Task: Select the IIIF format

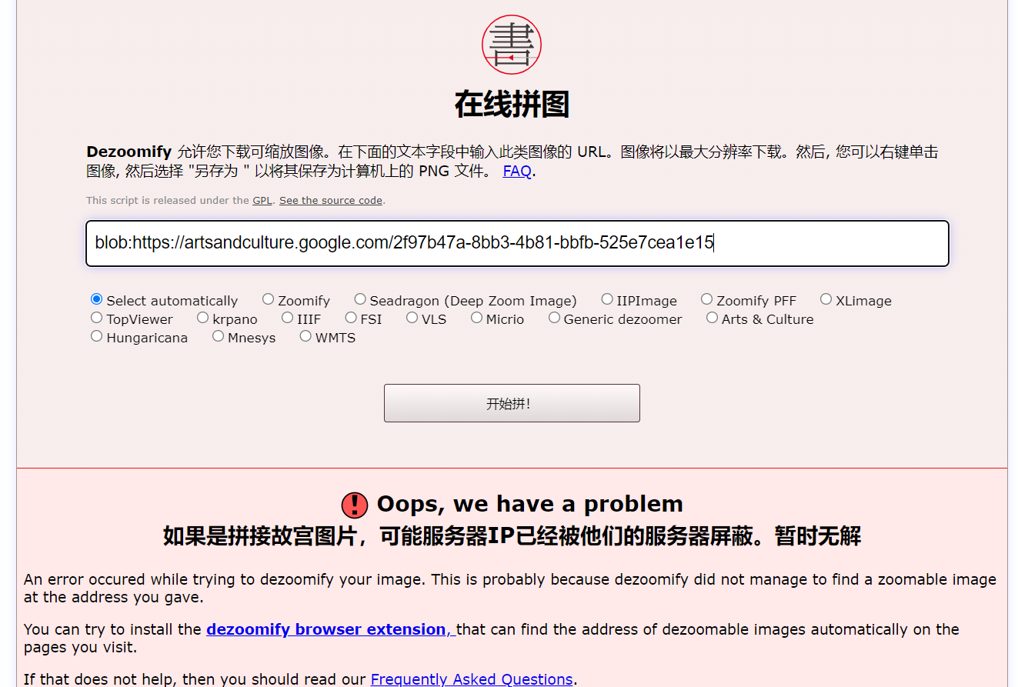Action: 286,317
